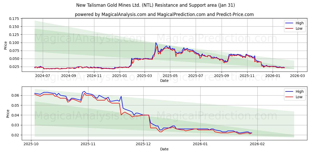Select the Date axis label on top chart
Image resolution: width=311 pixels, height=155 pixels.
(x=164, y=80)
